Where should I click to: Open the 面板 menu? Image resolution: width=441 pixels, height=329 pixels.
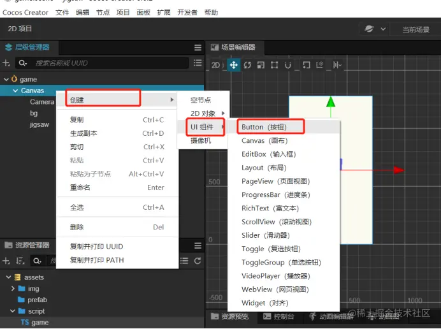[143, 12]
